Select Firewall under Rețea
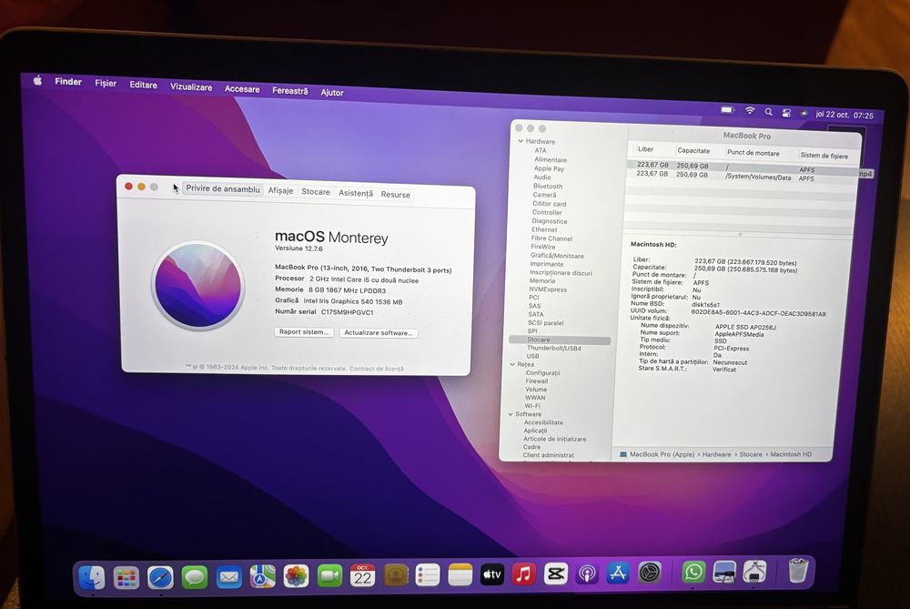This screenshot has height=609, width=910. (x=537, y=381)
